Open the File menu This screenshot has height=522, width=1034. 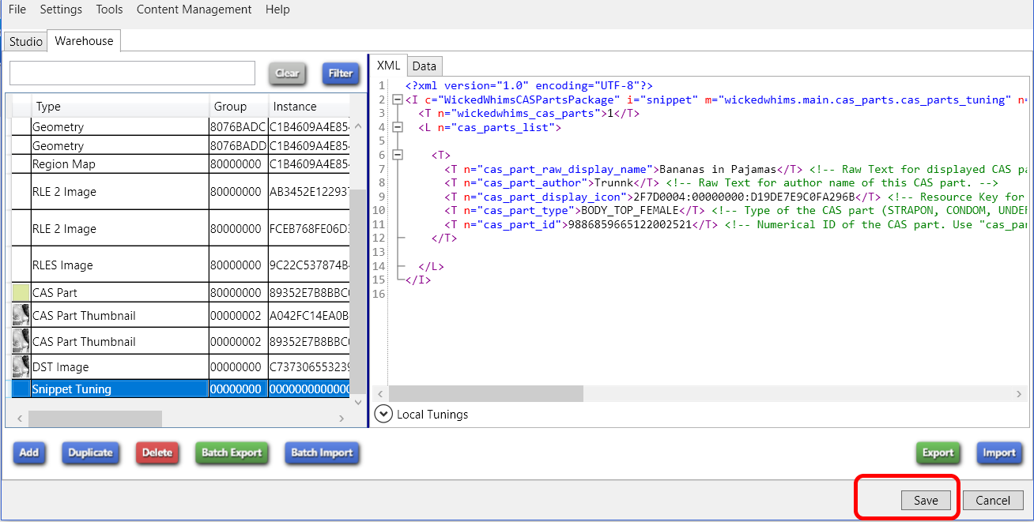click(x=17, y=9)
